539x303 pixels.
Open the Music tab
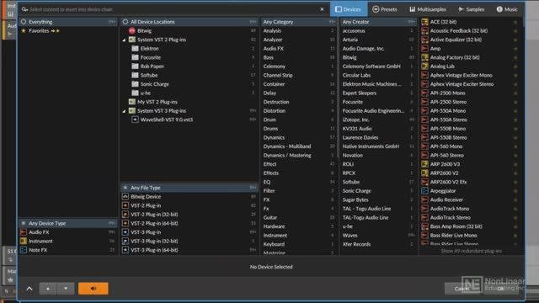click(x=507, y=9)
